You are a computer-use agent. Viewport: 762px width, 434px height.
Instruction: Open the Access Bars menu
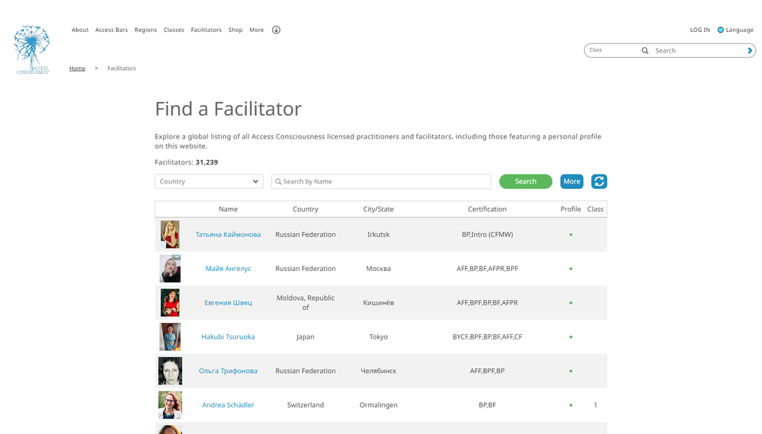111,30
